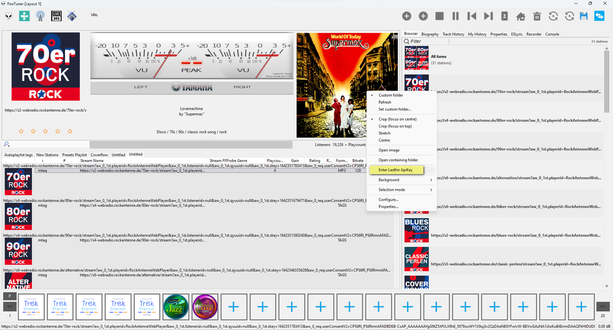Stop playback with the square stop icon

[x=440, y=16]
